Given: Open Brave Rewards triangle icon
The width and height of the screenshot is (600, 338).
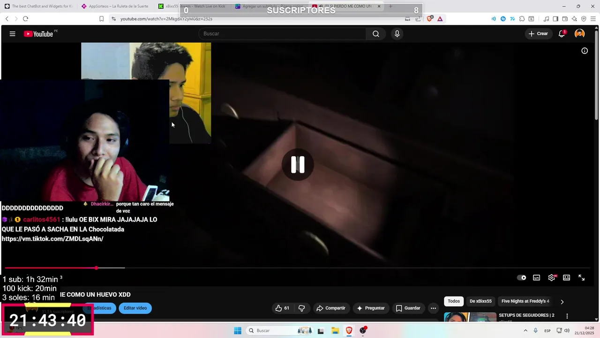Looking at the screenshot, I should point(440,19).
